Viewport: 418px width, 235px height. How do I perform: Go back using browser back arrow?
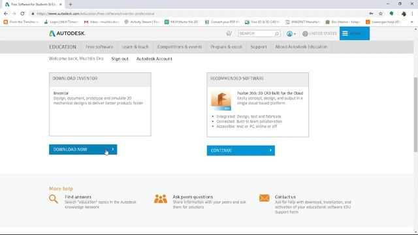(6, 14)
